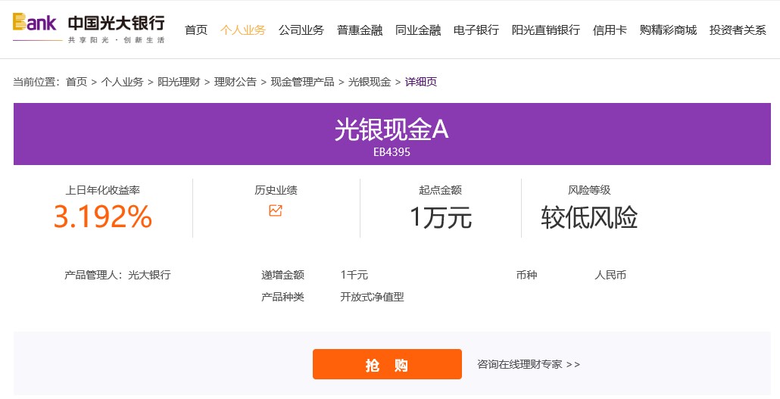Click 个人业务 in breadcrumb trail
This screenshot has width=780, height=399.
pos(123,82)
